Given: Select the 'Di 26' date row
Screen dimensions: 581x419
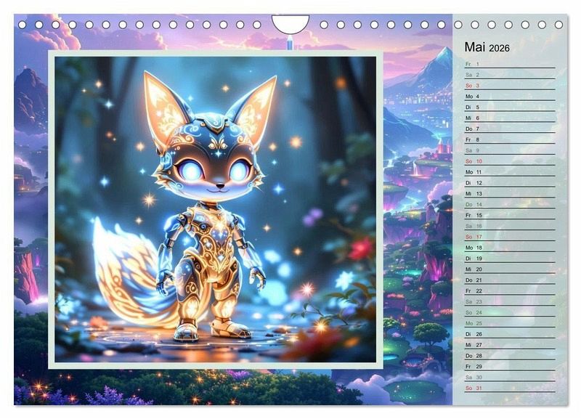Looking at the screenshot, I should click(x=510, y=334).
